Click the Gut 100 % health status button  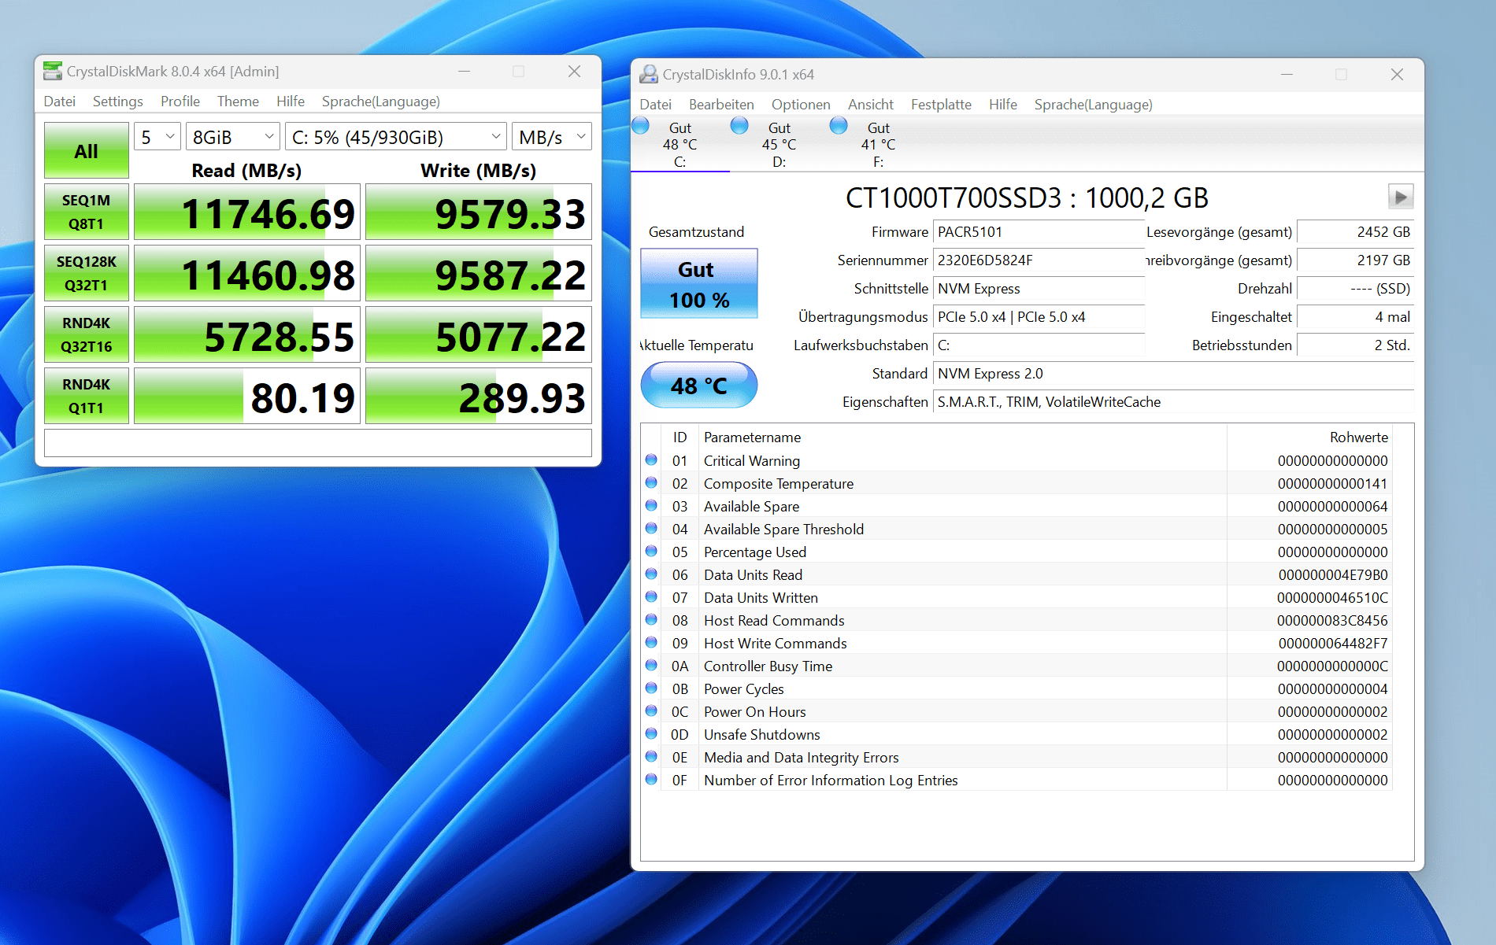[x=699, y=284]
